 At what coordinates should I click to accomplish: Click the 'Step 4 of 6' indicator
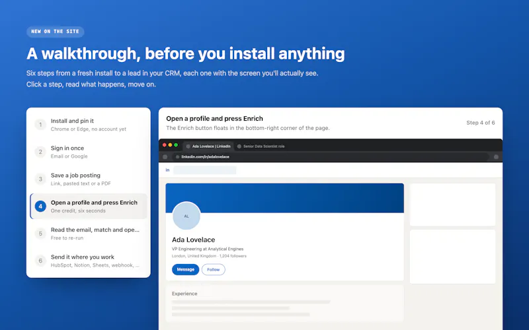pyautogui.click(x=481, y=123)
